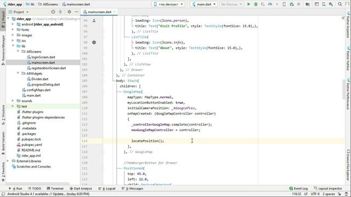Toggle tool window bars icon in status corner
This screenshot has height=197, width=351.
point(3,194)
